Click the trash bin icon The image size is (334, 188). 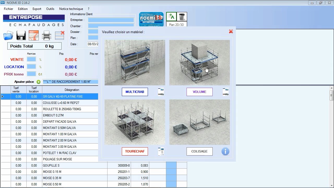coord(182,17)
